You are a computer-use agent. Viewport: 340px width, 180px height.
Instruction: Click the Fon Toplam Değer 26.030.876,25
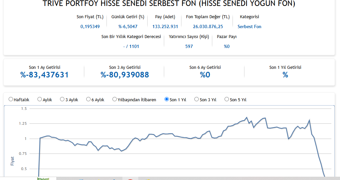208,26
